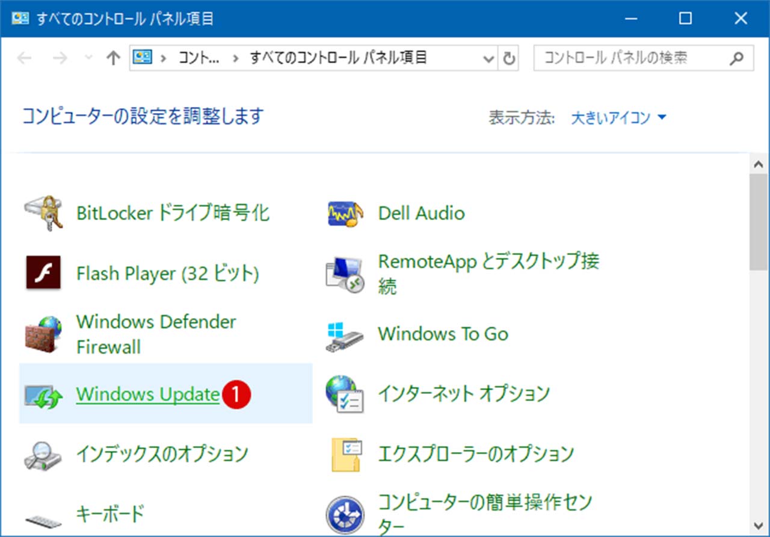Click the インデックスのオプション icon

coord(44,455)
